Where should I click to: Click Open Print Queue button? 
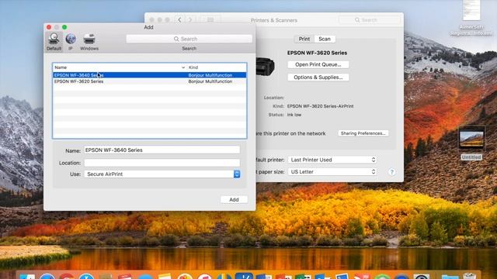[318, 64]
